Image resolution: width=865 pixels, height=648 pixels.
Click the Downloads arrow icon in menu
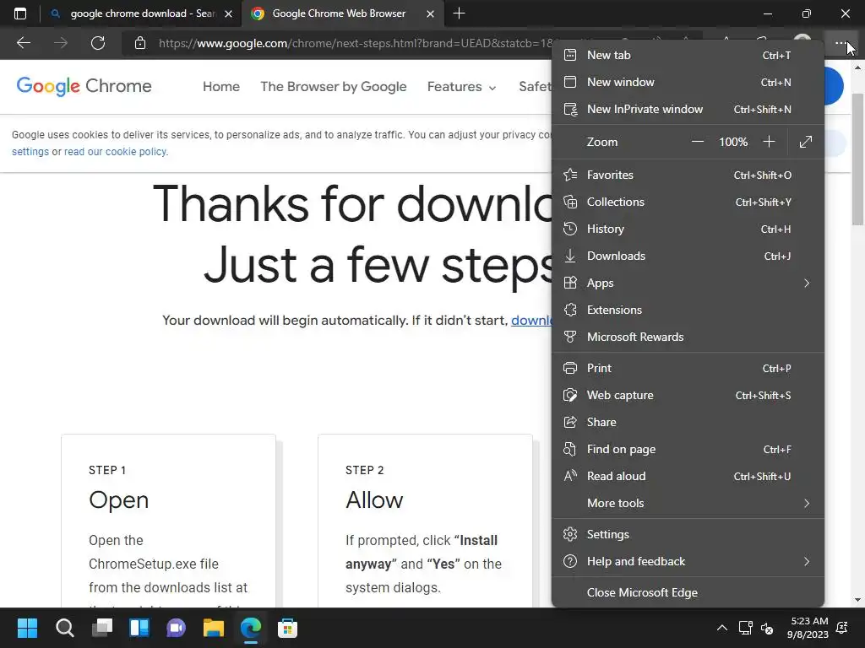pyautogui.click(x=570, y=256)
